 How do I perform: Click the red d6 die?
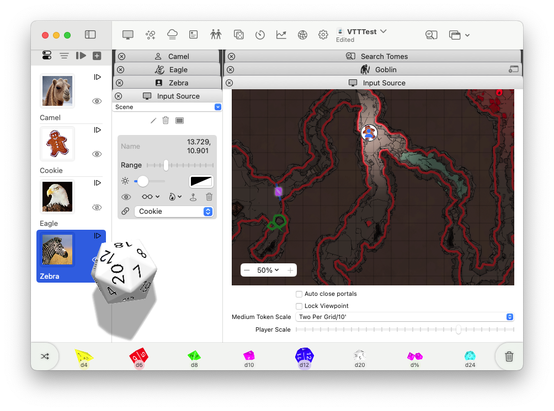coord(138,356)
